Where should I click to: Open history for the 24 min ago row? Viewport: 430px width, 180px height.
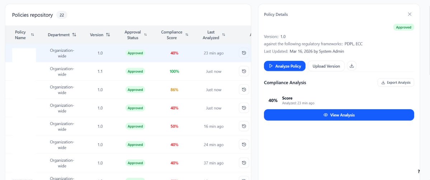[x=244, y=145]
